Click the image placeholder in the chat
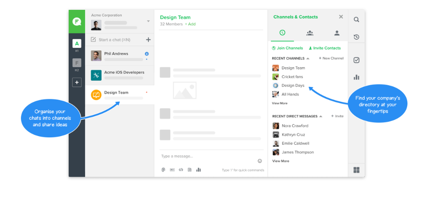 point(185,90)
